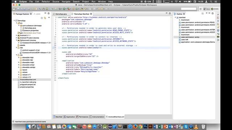
Task: Open the Source menu
Action: [x=56, y=1]
